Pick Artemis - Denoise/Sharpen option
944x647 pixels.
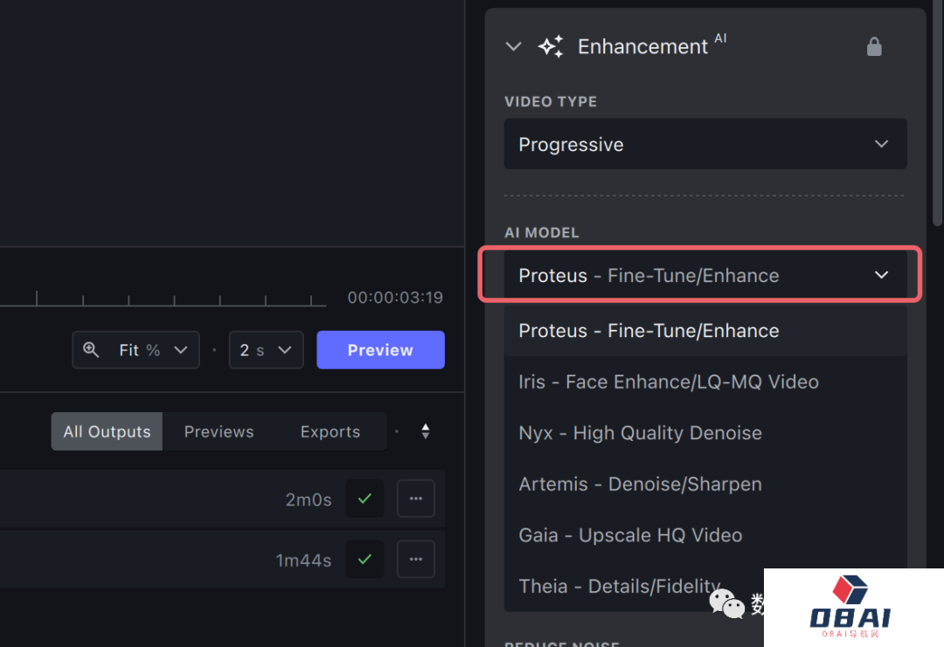(x=641, y=484)
